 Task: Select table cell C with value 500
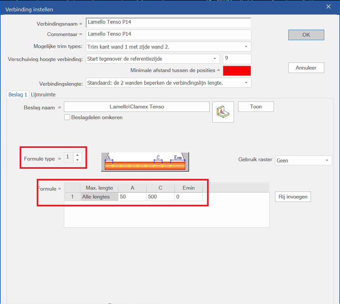161,197
